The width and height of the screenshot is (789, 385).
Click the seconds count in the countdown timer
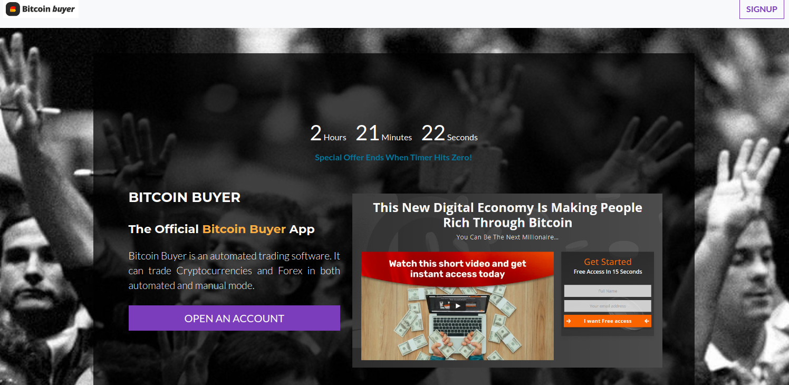click(434, 133)
